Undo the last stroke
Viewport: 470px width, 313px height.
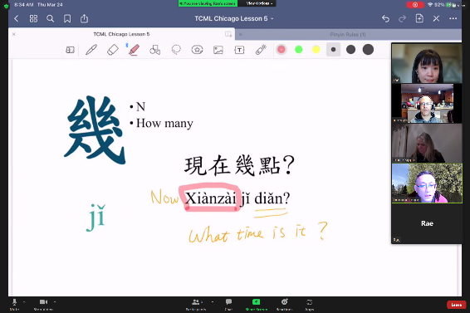[386, 18]
